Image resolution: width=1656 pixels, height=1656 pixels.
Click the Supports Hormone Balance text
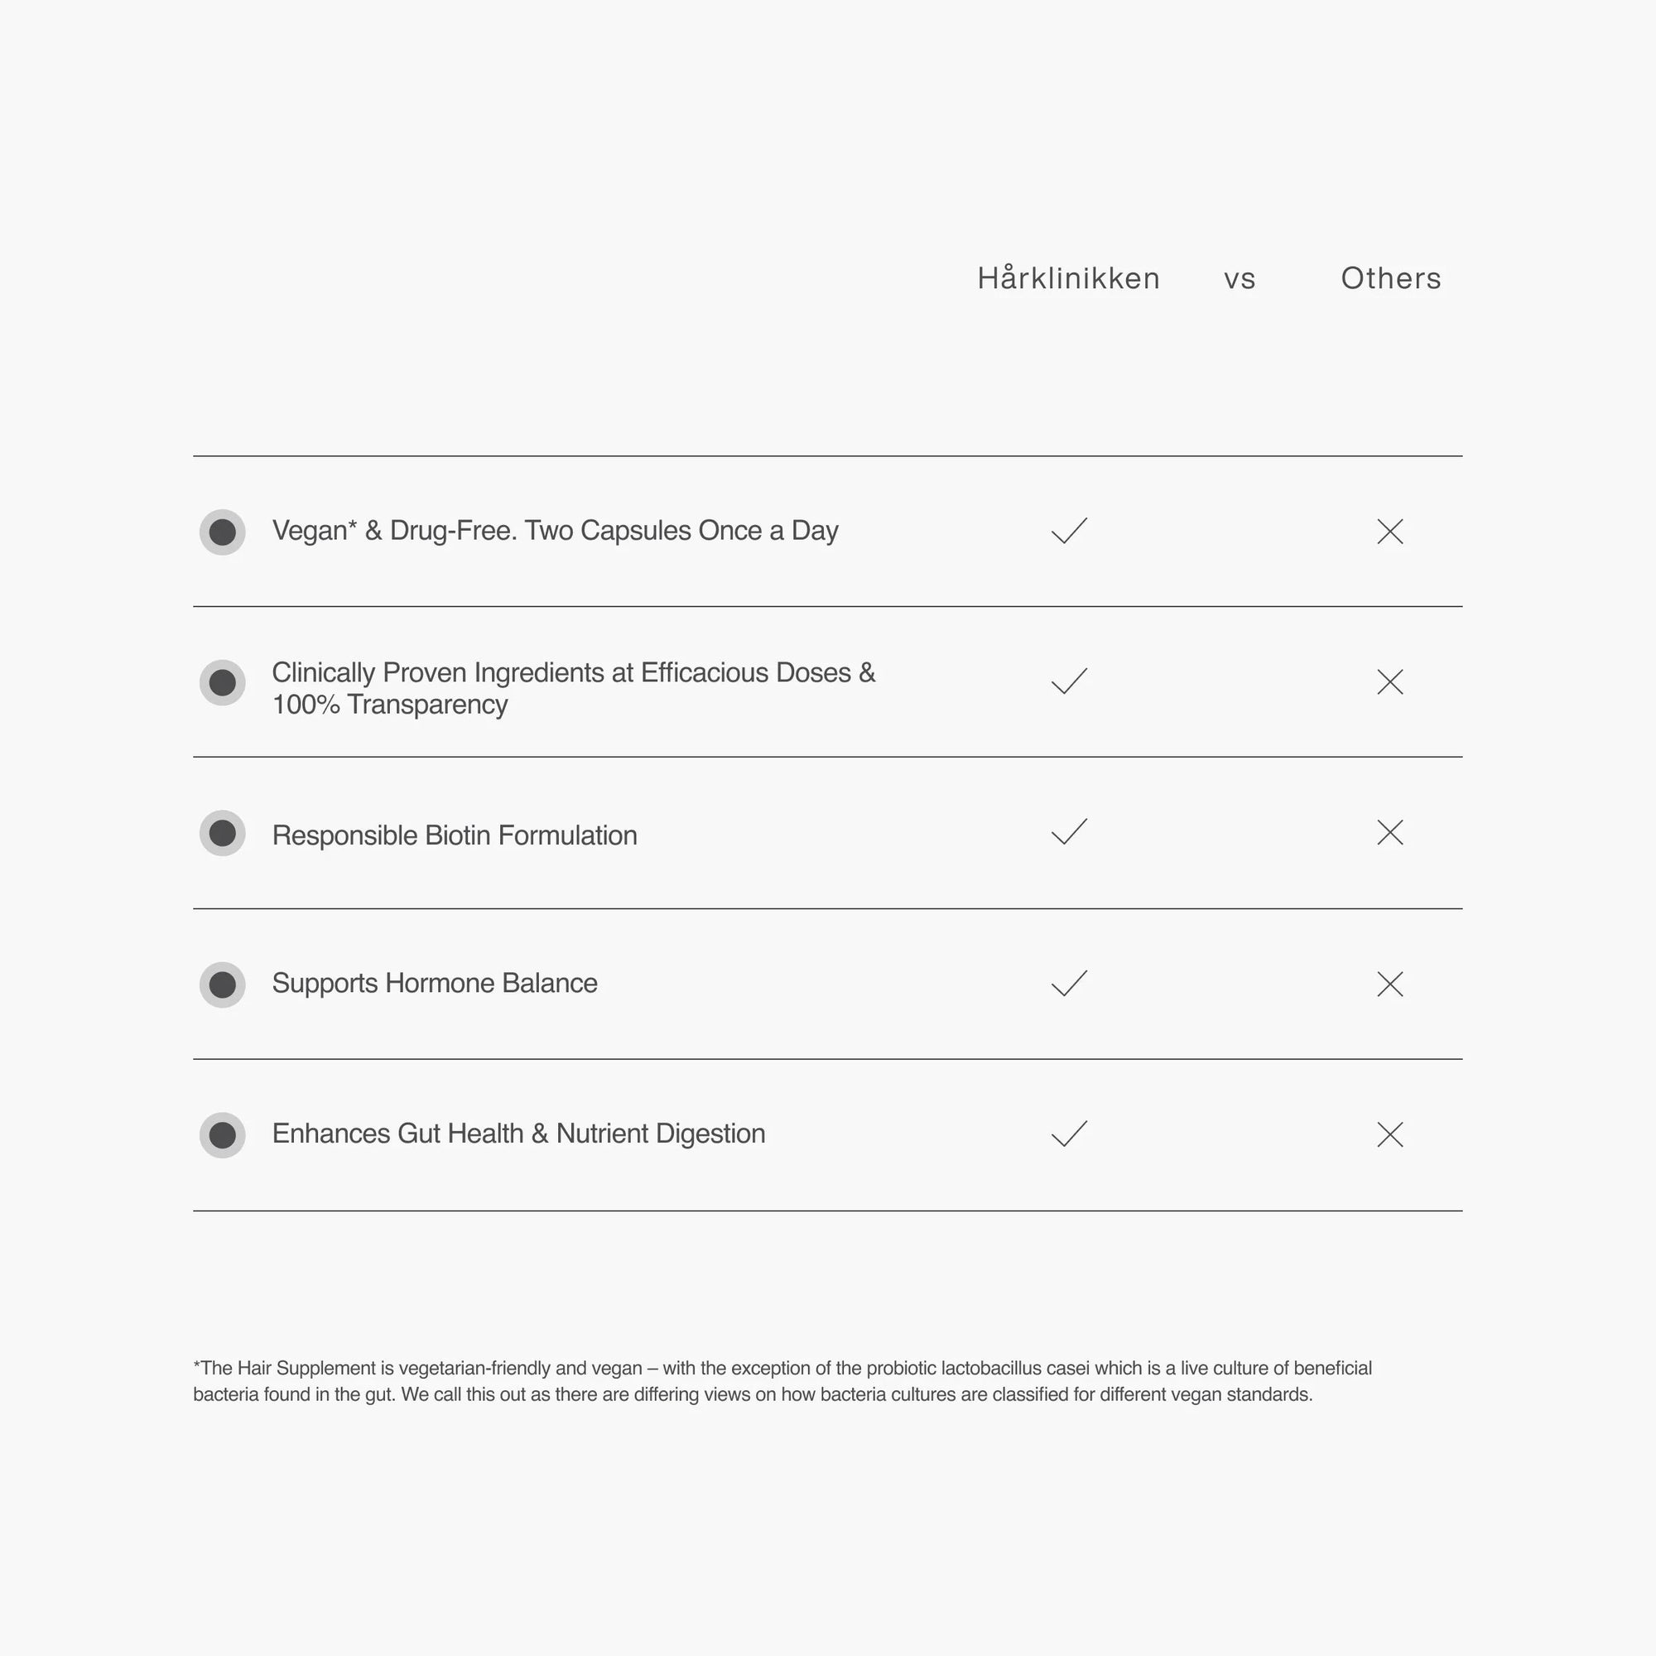(x=435, y=984)
